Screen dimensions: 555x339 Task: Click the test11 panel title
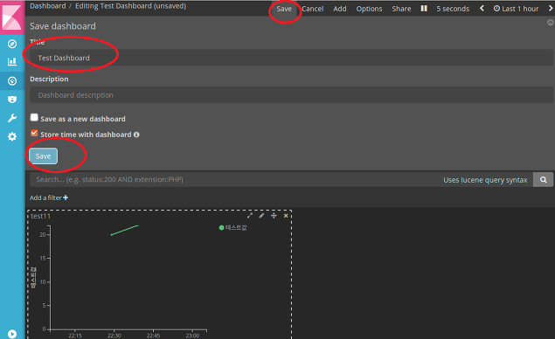(x=40, y=216)
